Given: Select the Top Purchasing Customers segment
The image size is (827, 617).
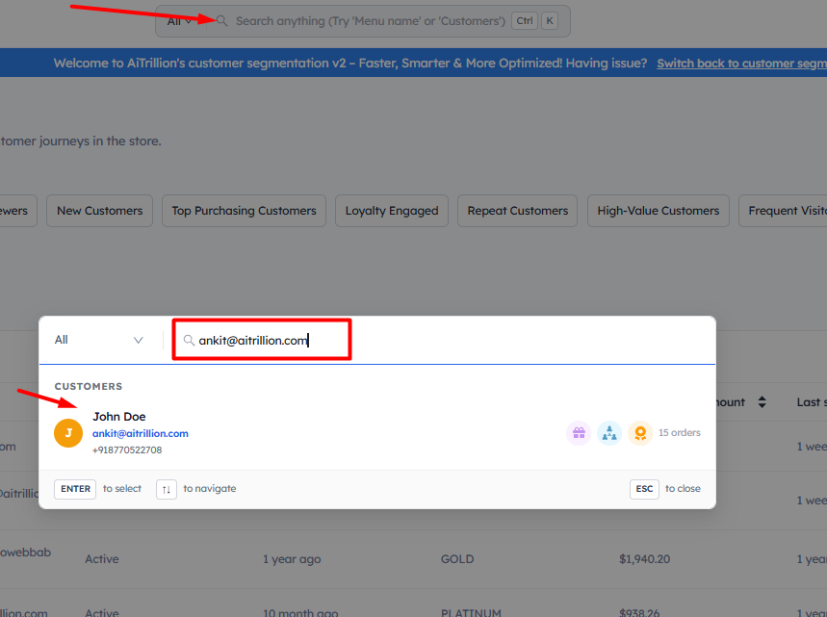Looking at the screenshot, I should [244, 211].
